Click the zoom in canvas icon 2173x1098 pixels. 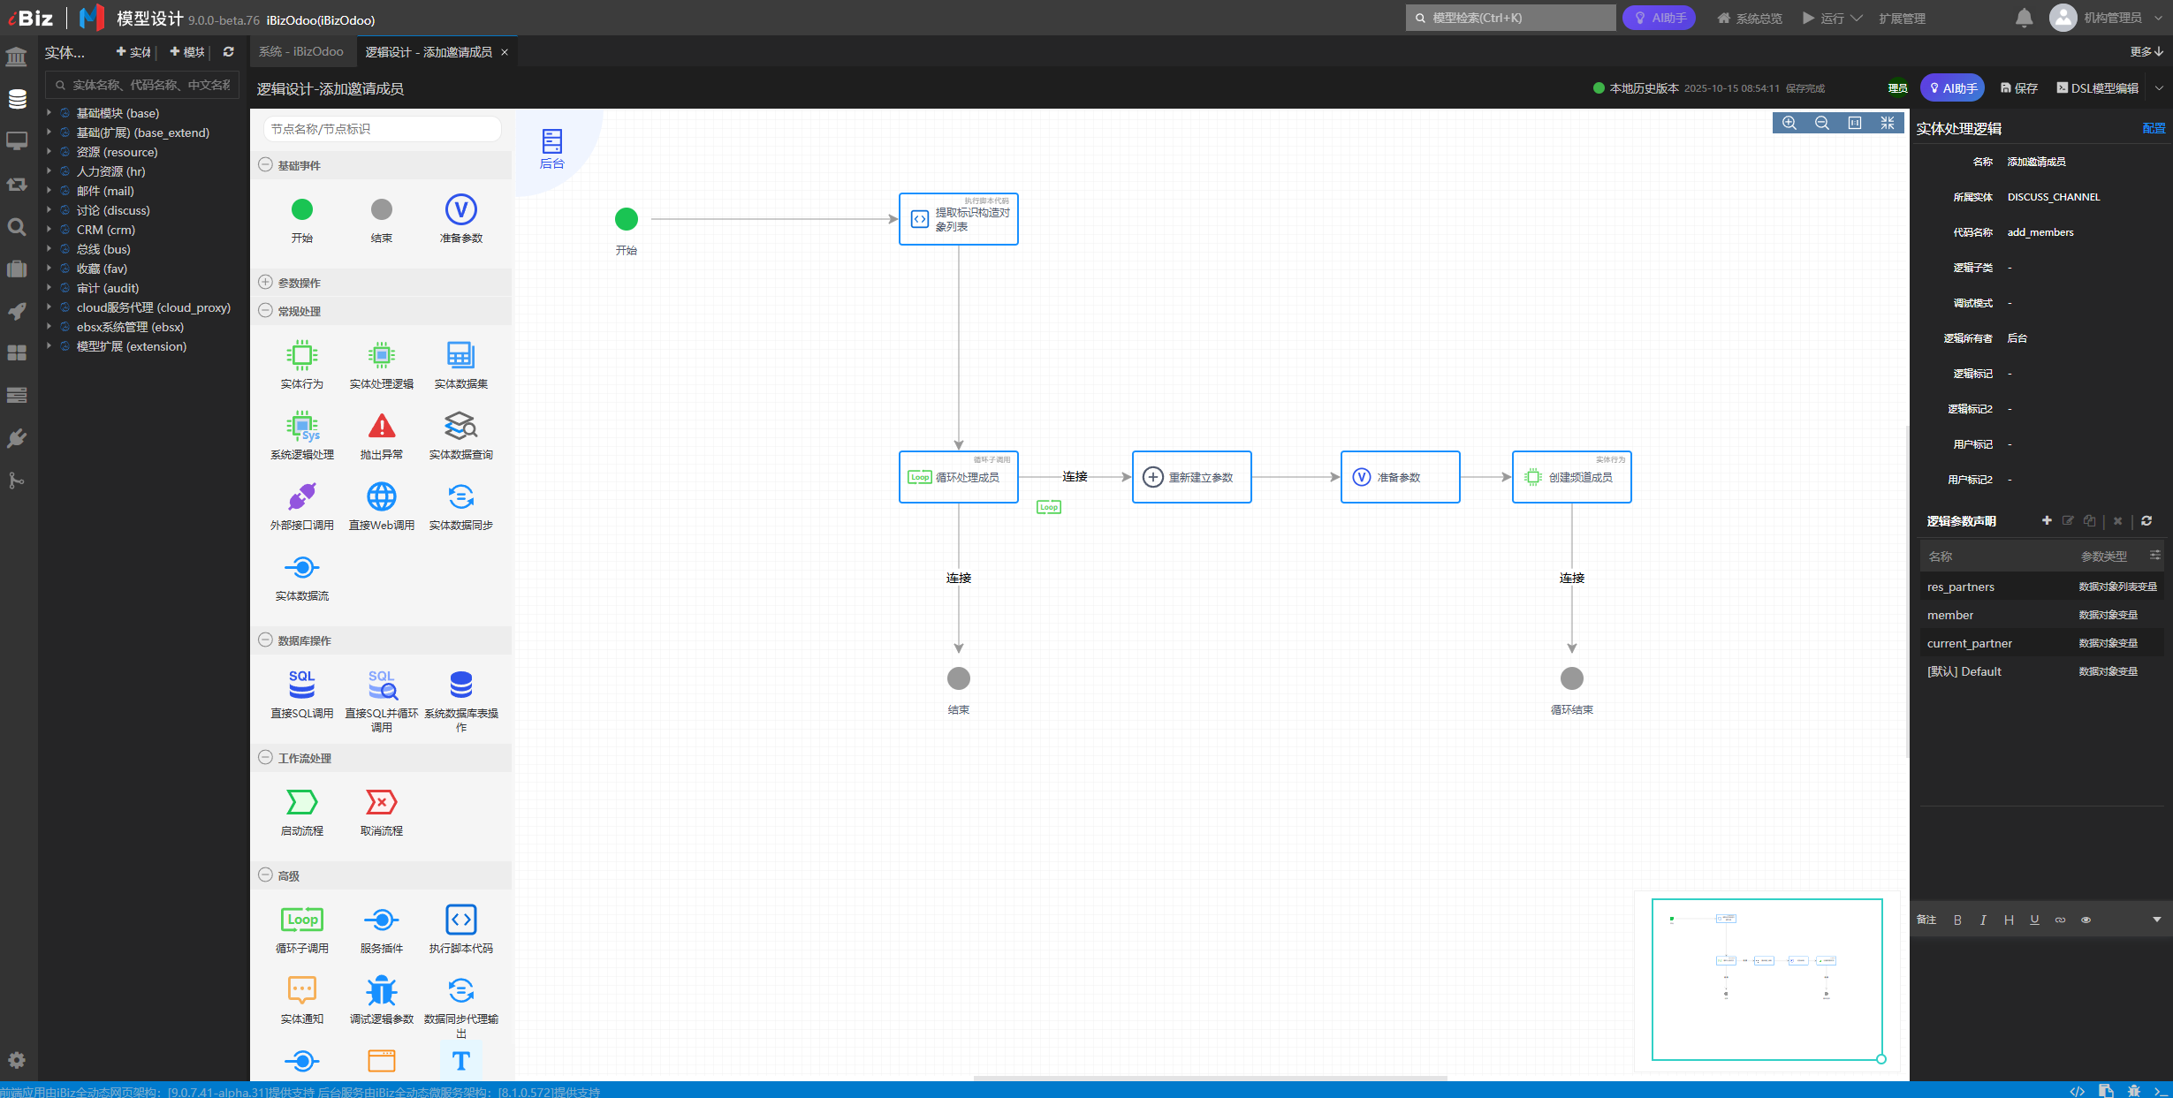(x=1789, y=123)
